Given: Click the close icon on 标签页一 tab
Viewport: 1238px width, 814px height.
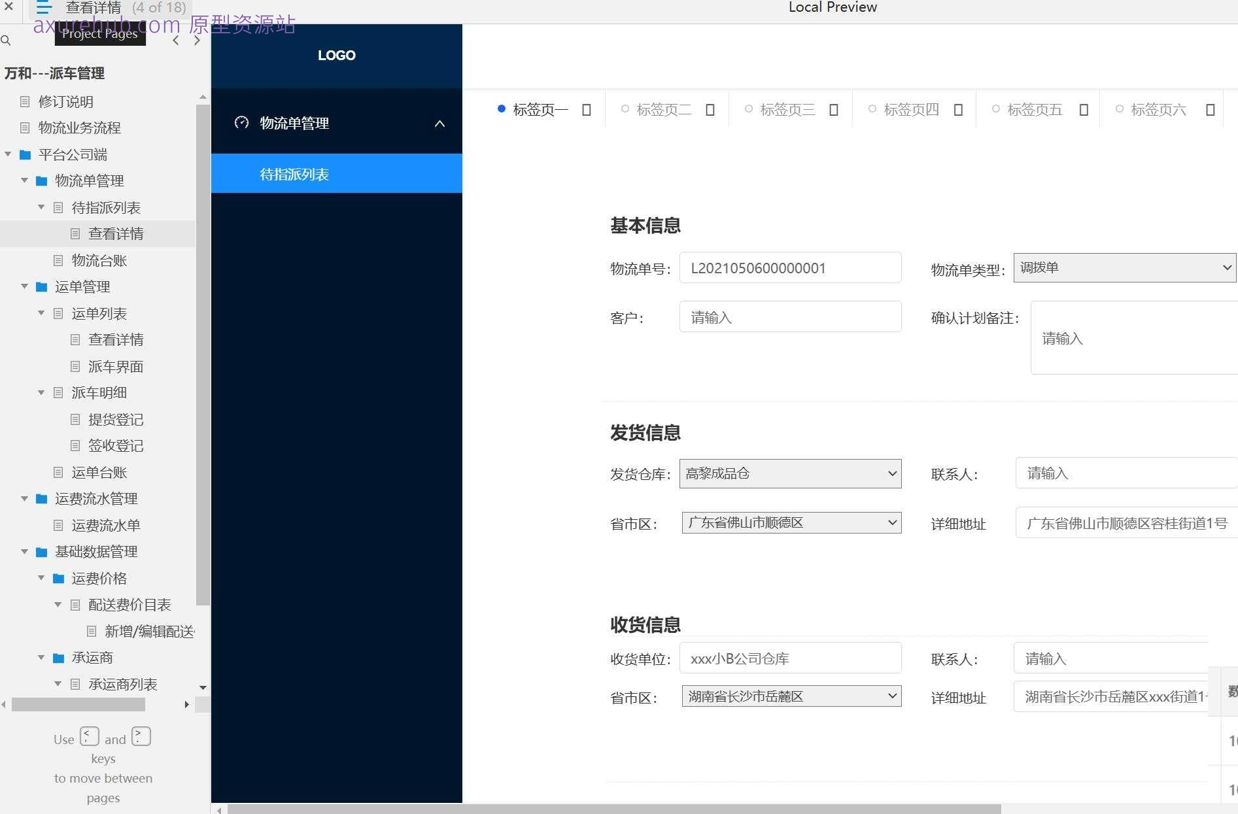Looking at the screenshot, I should 585,109.
